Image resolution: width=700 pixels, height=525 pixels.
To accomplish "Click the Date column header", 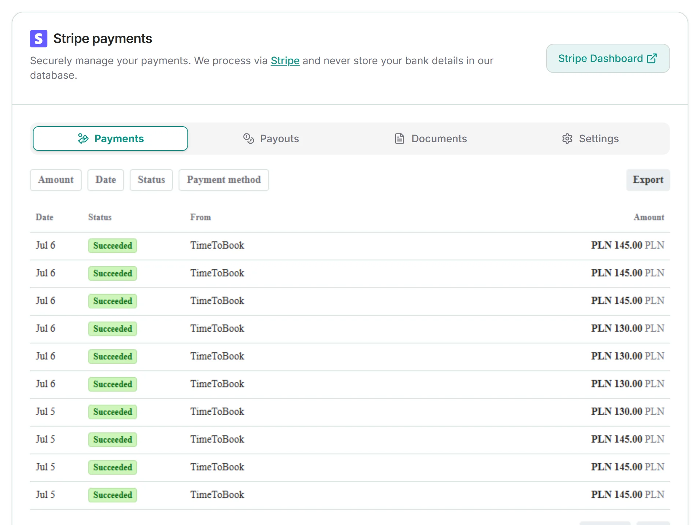I will [44, 217].
